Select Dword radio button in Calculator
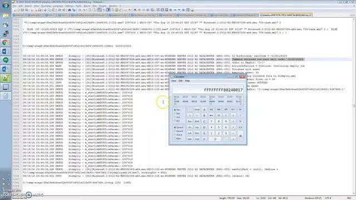This screenshot has width=356, height=200. point(179,131)
